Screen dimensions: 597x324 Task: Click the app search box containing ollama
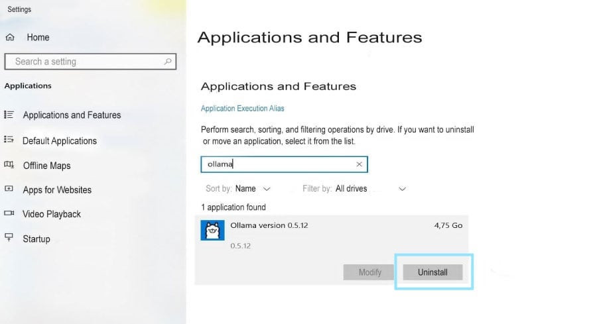coord(284,164)
